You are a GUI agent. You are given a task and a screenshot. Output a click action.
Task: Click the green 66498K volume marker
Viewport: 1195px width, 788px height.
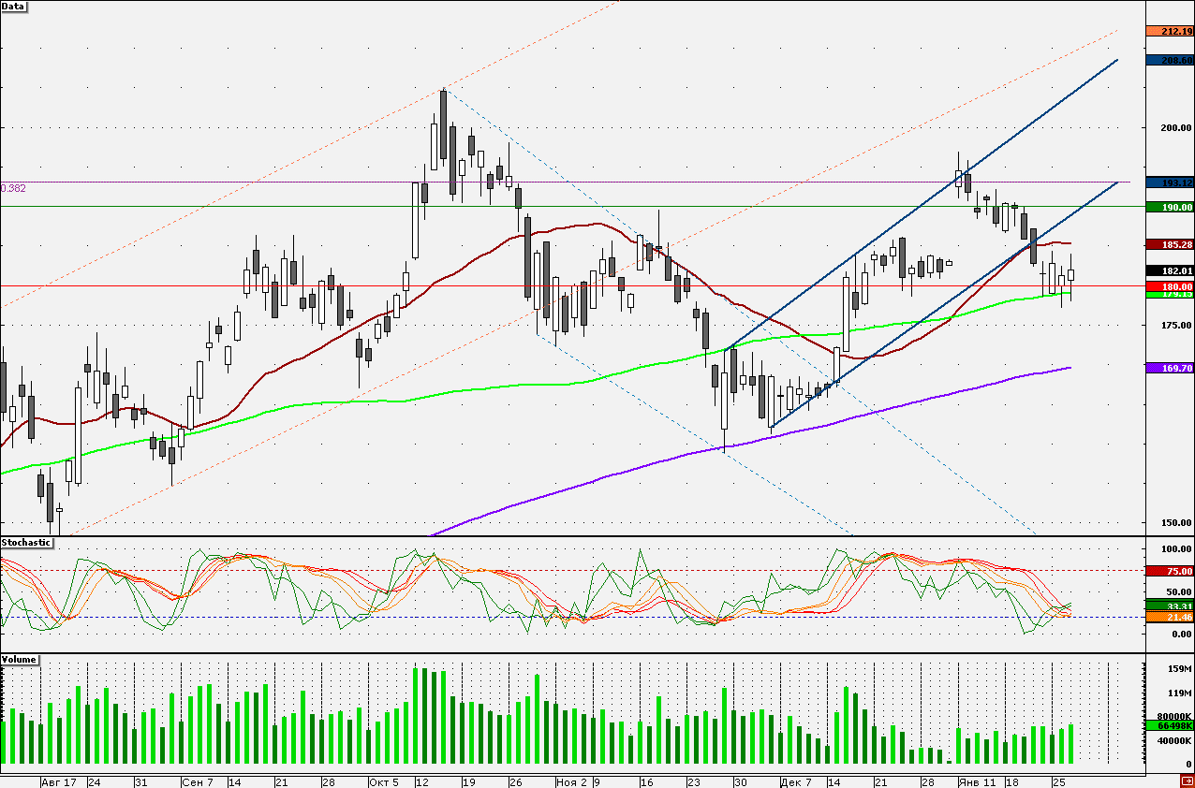(x=1170, y=725)
